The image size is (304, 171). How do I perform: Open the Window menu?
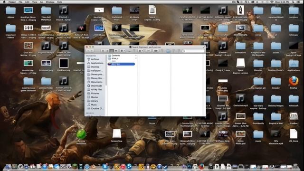(50, 2)
